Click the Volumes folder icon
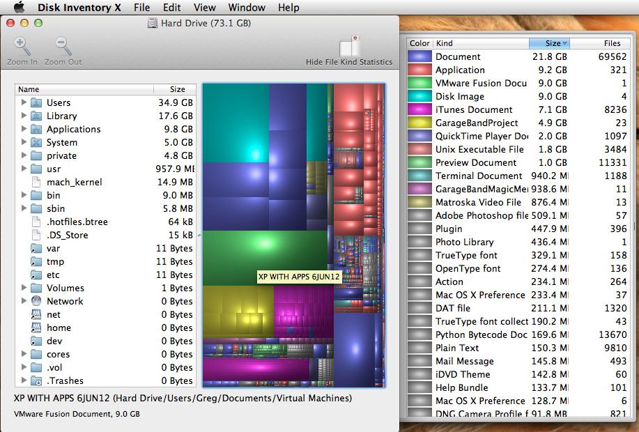 [36, 288]
